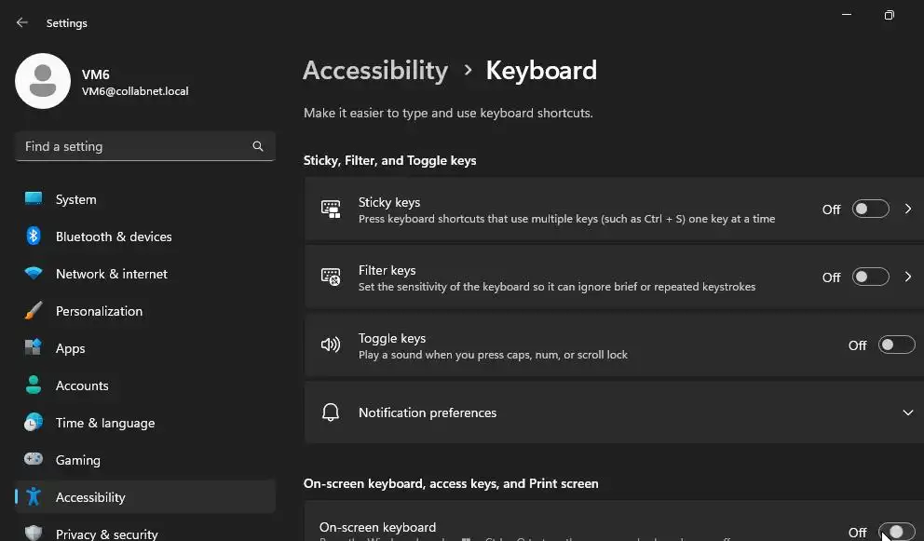The width and height of the screenshot is (924, 541).
Task: Click the Accounts person icon
Action: click(34, 385)
